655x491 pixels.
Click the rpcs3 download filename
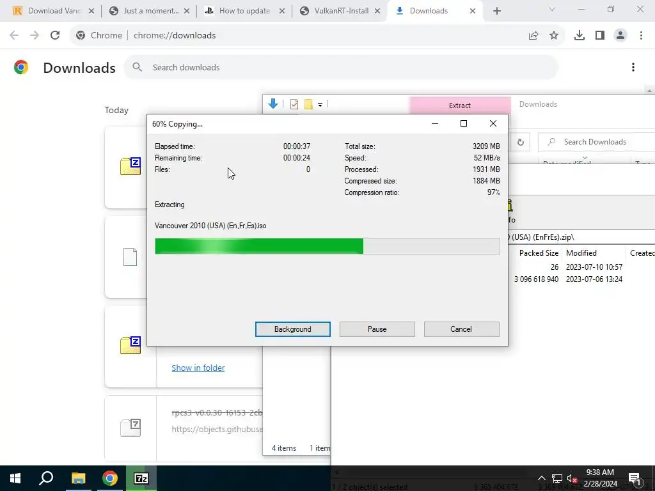217,412
